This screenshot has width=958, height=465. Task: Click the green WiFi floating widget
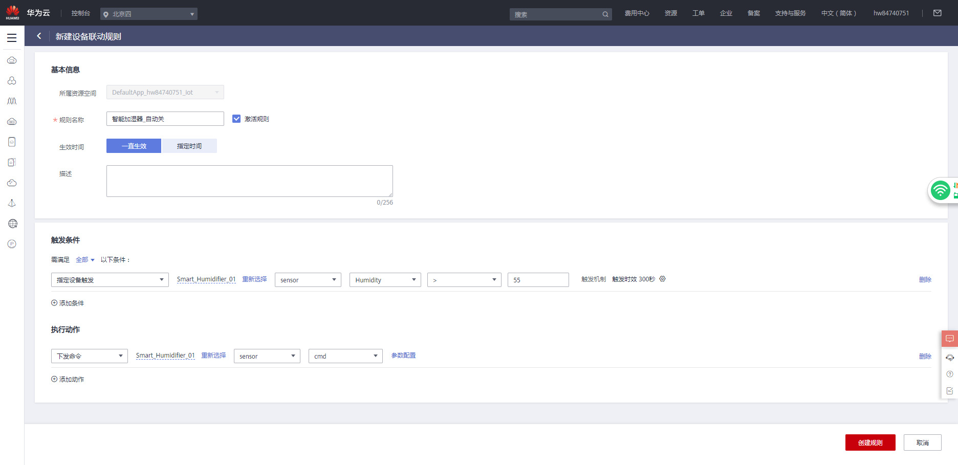[941, 190]
